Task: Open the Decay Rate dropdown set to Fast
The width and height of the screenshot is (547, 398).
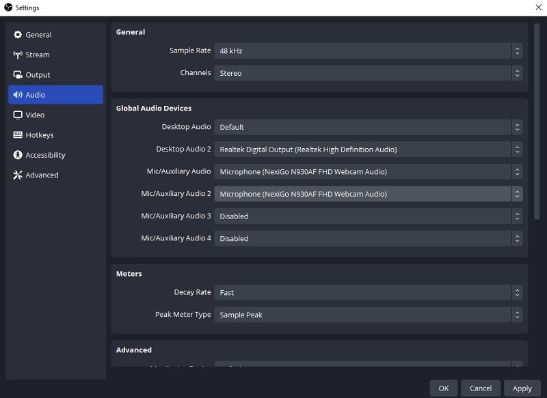Action: 368,292
